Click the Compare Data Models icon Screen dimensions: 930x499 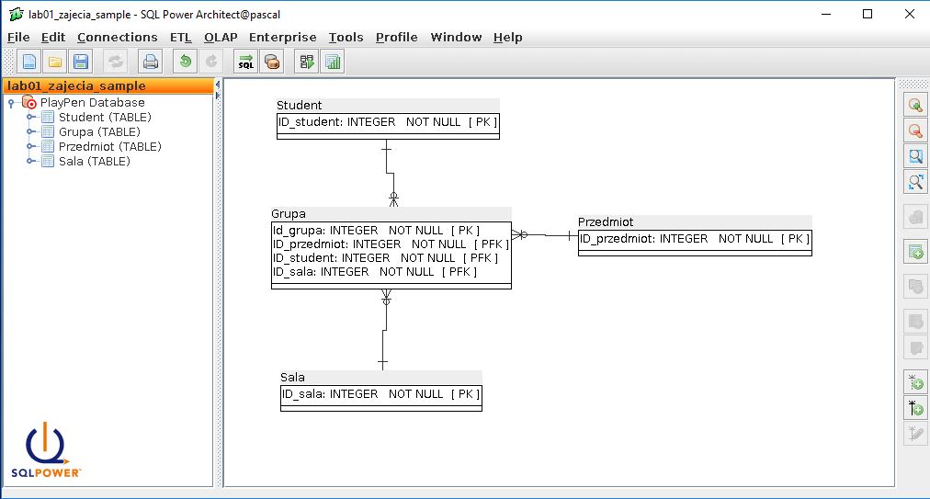(307, 62)
